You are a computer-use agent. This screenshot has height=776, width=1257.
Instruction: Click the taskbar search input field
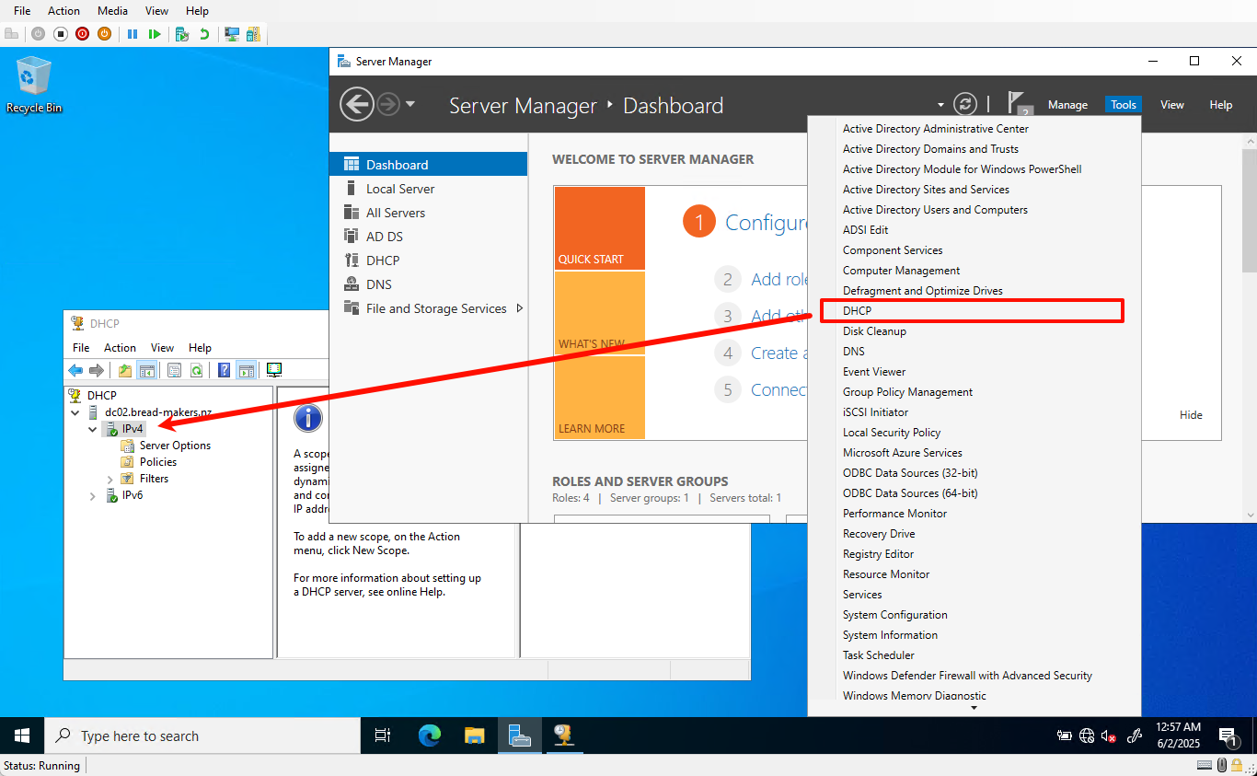click(x=202, y=735)
